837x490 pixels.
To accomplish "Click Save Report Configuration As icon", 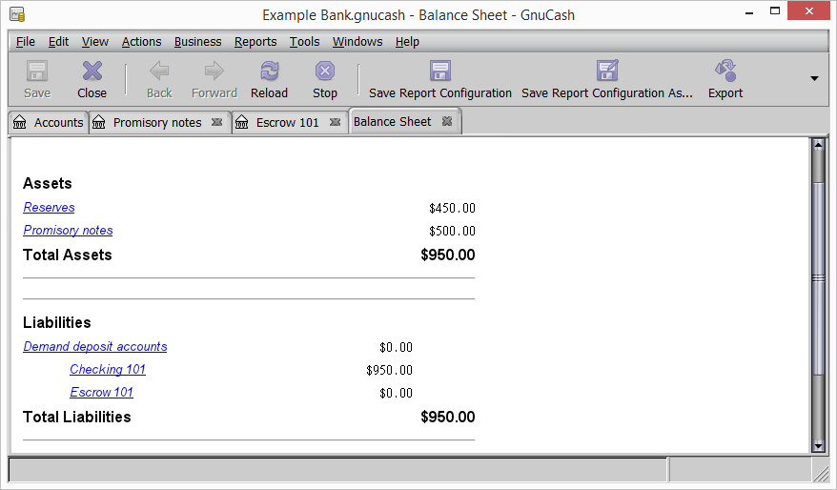I will coord(607,71).
